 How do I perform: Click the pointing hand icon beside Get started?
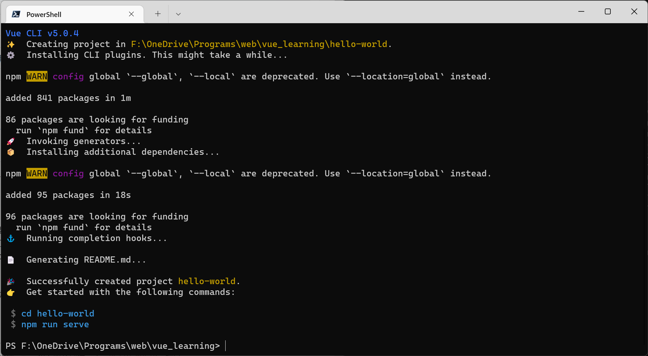11,292
